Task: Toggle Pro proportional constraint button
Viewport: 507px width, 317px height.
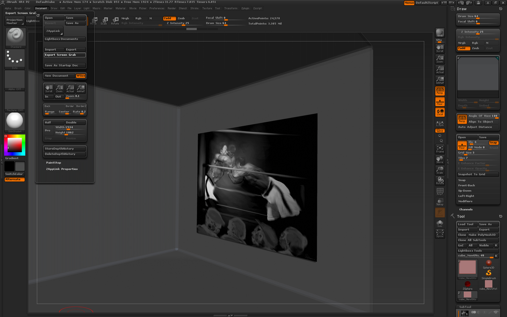Action: tap(48, 130)
